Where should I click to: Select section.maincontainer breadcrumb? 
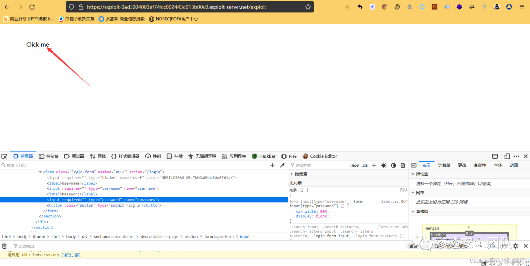(x=114, y=237)
